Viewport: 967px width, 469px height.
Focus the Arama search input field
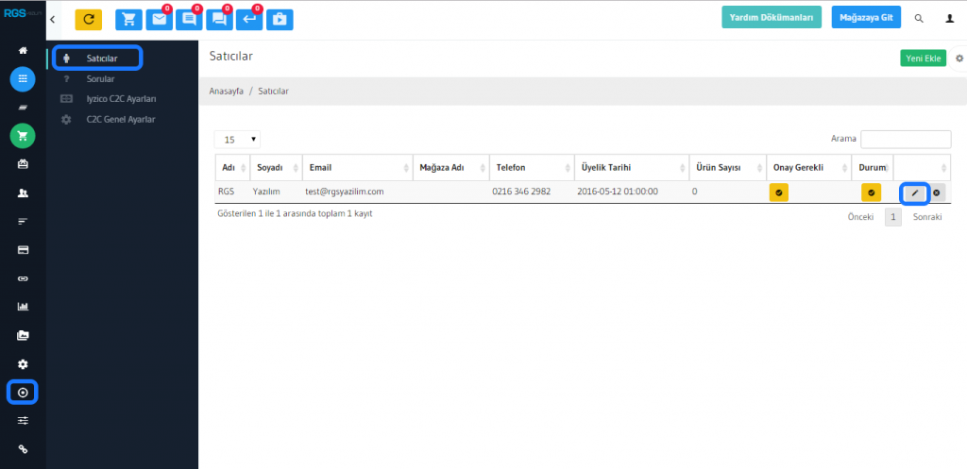click(903, 139)
